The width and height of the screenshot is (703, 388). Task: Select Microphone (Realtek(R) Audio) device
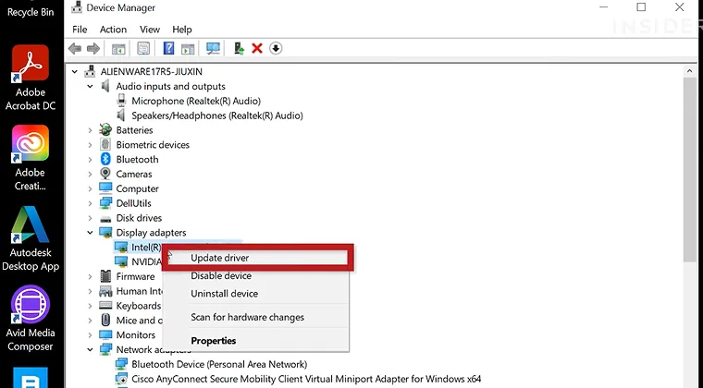196,101
